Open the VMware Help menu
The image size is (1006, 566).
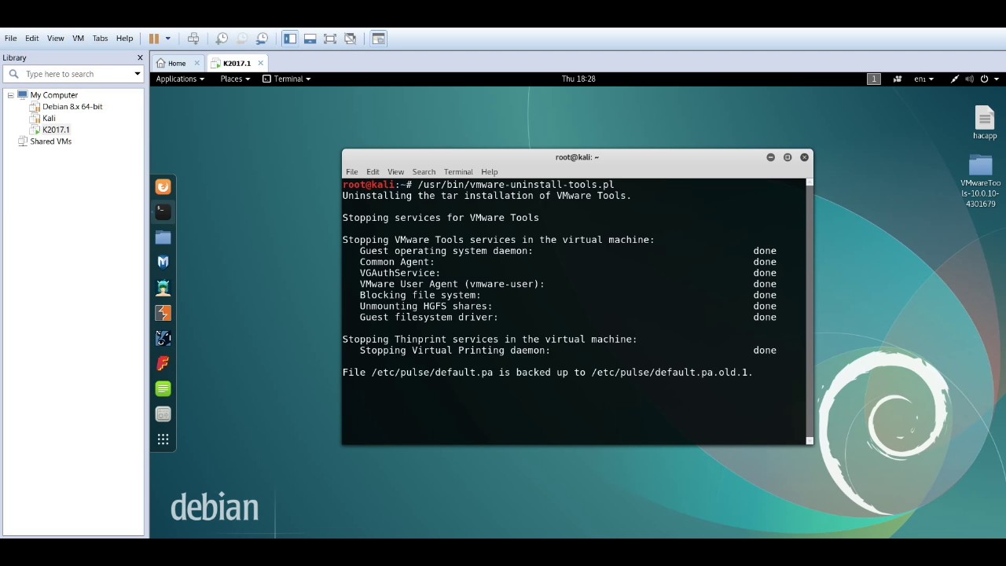click(x=124, y=39)
